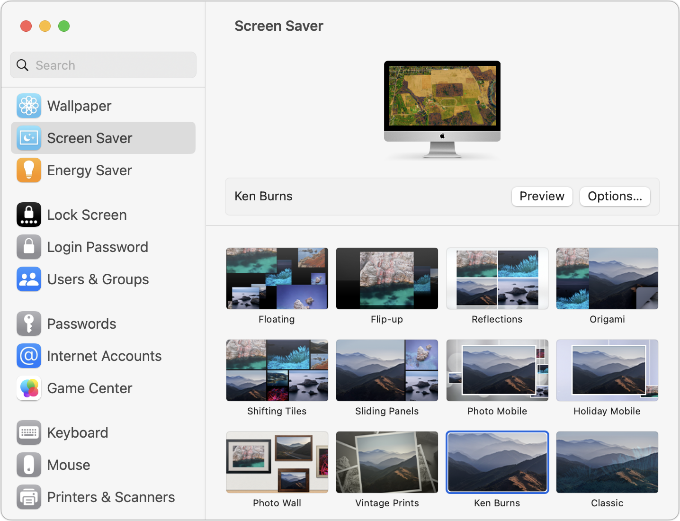Viewport: 680px width, 521px height.
Task: Click the Wallpaper flower icon
Action: click(29, 106)
